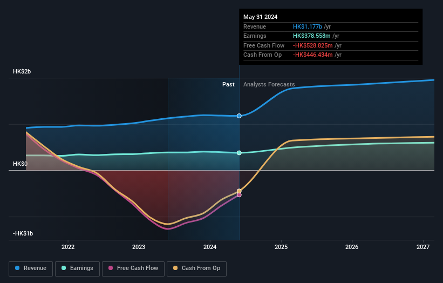The width and height of the screenshot is (443, 283).
Task: Click the Revenue row label in tooltip
Action: (255, 26)
